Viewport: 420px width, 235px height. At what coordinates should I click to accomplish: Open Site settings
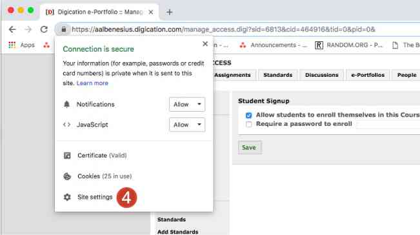pos(95,197)
